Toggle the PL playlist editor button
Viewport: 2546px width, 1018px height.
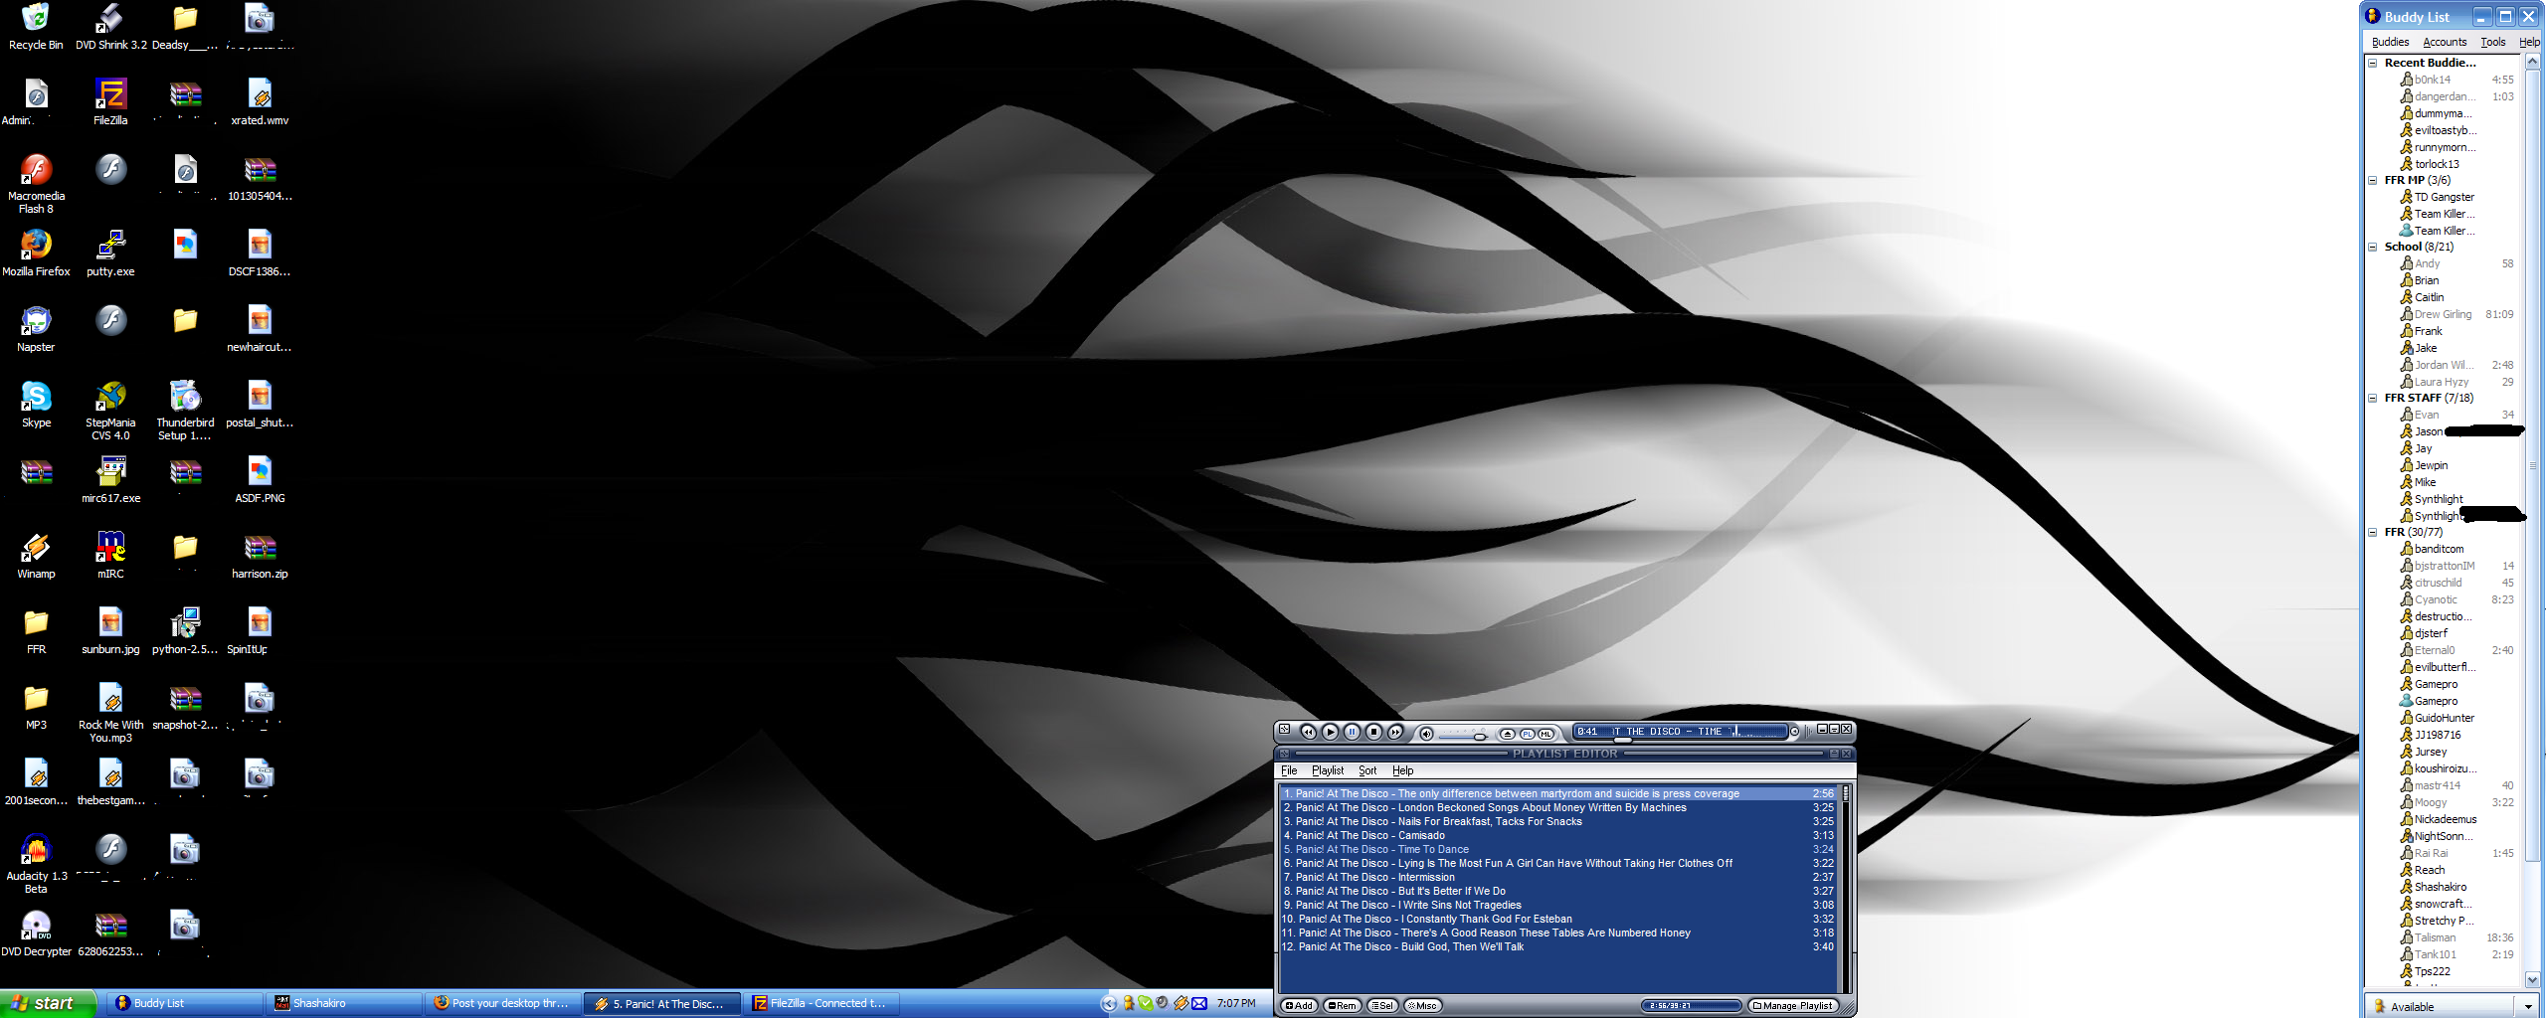(1527, 734)
